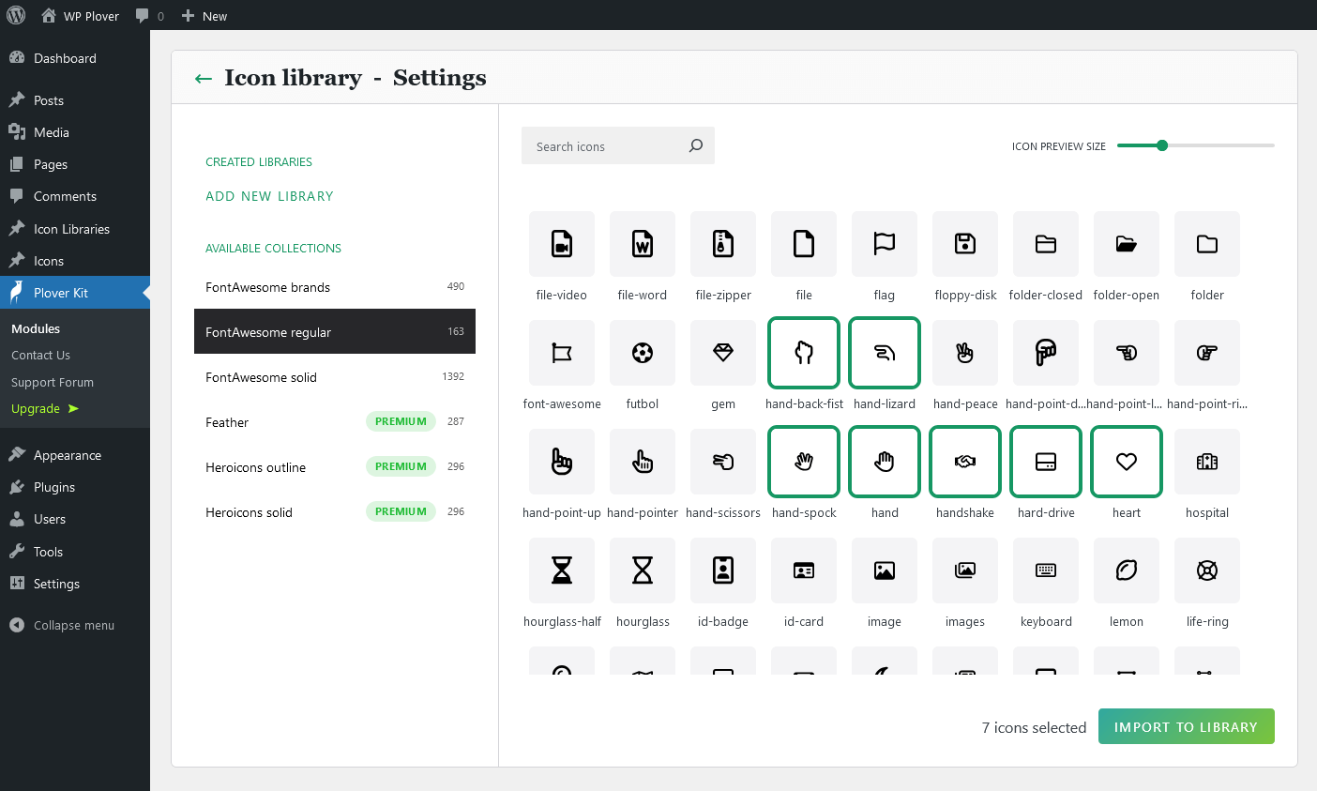
Task: Select the life-ring icon
Action: click(x=1206, y=570)
